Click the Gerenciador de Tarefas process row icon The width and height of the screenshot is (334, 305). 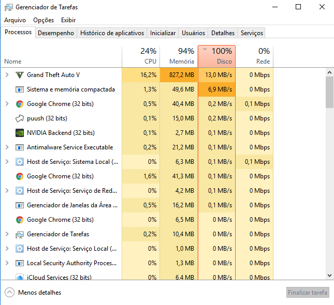20,234
